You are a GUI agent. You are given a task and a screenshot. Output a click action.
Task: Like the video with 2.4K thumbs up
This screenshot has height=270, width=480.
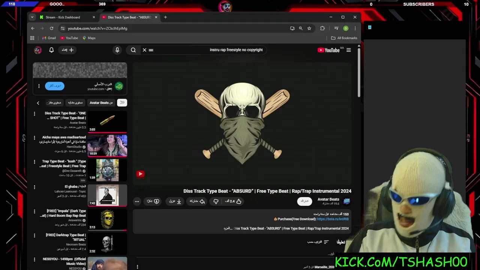coord(233,201)
